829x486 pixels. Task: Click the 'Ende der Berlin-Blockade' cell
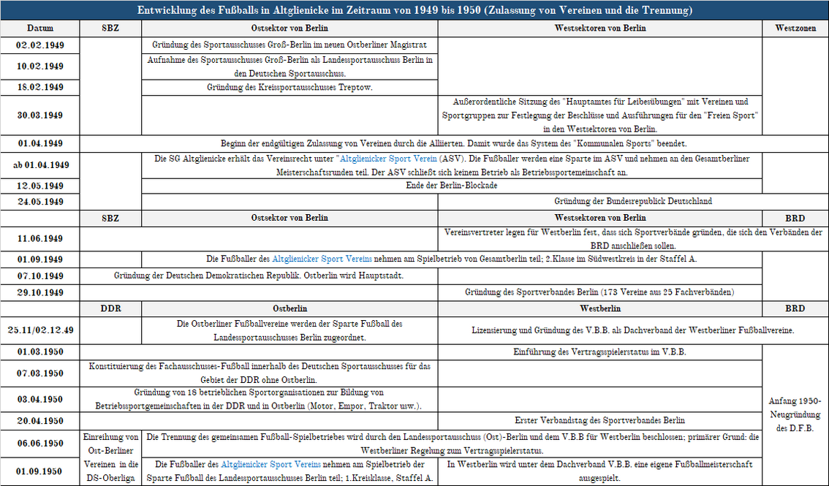point(452,186)
